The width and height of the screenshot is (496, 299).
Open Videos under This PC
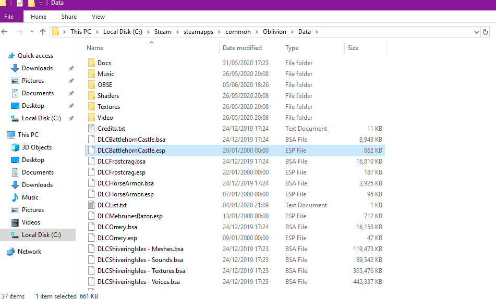click(x=31, y=222)
